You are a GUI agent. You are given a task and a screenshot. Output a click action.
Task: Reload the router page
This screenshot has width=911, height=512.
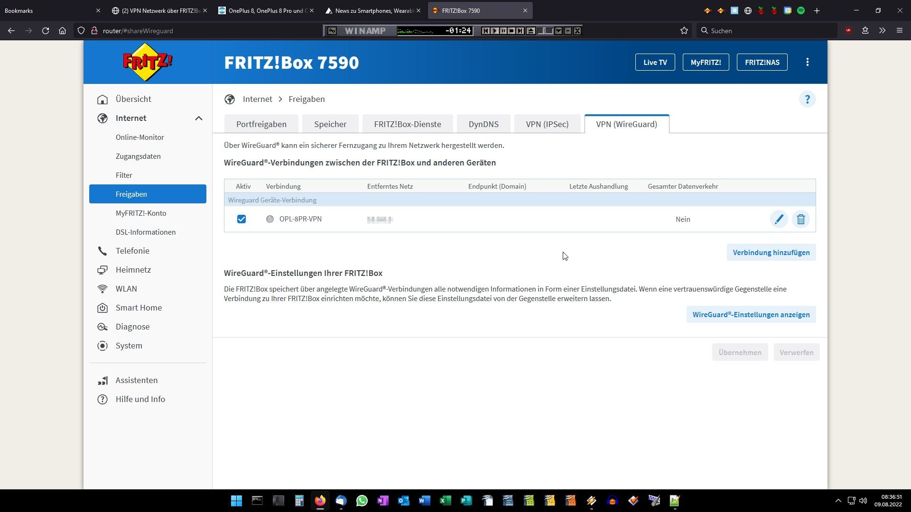[46, 31]
